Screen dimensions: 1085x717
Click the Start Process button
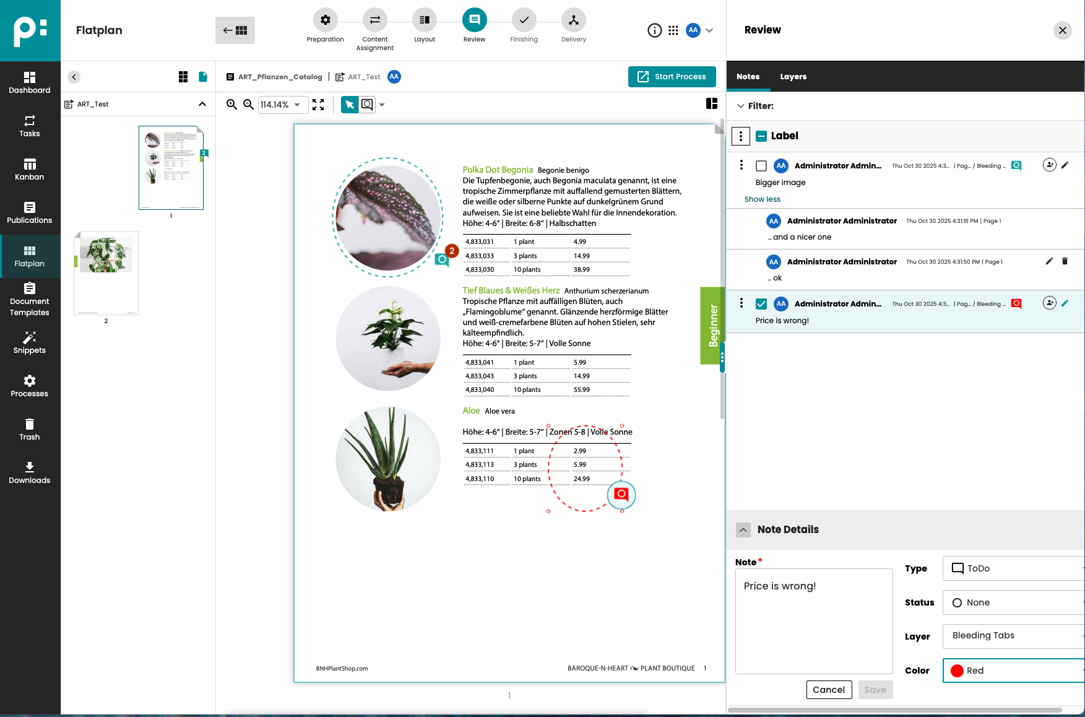click(672, 77)
